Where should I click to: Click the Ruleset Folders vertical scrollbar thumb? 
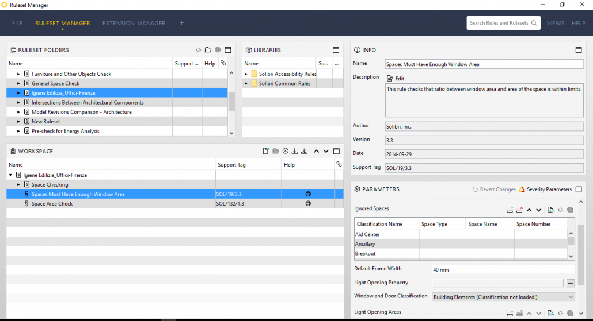click(231, 102)
